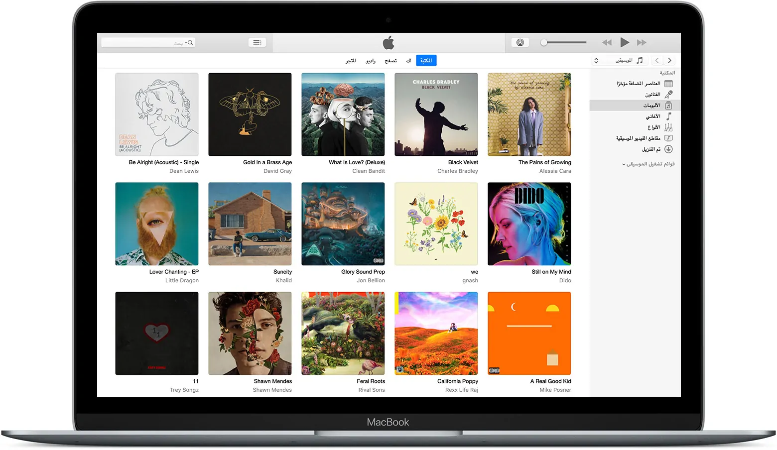Open the A Real Good Kid album cover
Image resolution: width=777 pixels, height=450 pixels.
[x=529, y=334]
